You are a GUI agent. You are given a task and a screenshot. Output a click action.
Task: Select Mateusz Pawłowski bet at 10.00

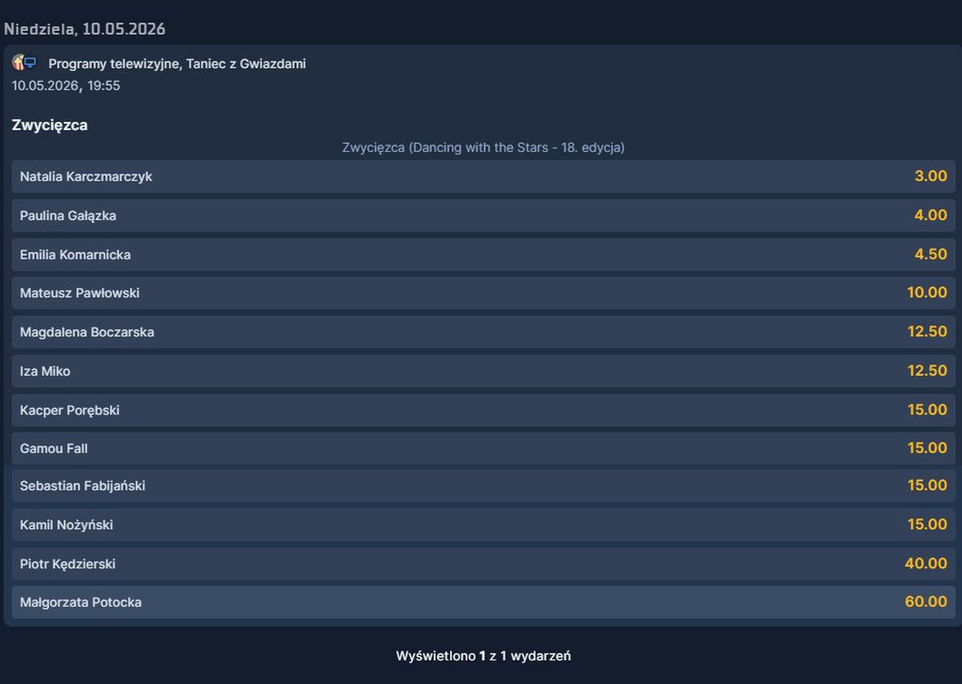click(x=484, y=293)
